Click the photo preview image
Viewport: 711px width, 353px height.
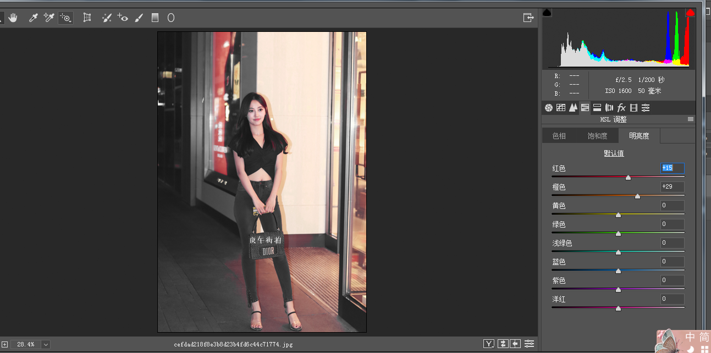click(262, 182)
